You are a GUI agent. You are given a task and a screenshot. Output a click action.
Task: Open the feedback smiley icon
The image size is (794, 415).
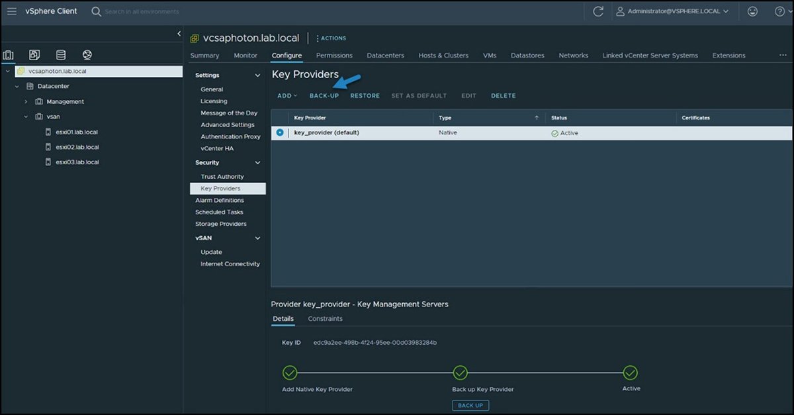coord(752,11)
